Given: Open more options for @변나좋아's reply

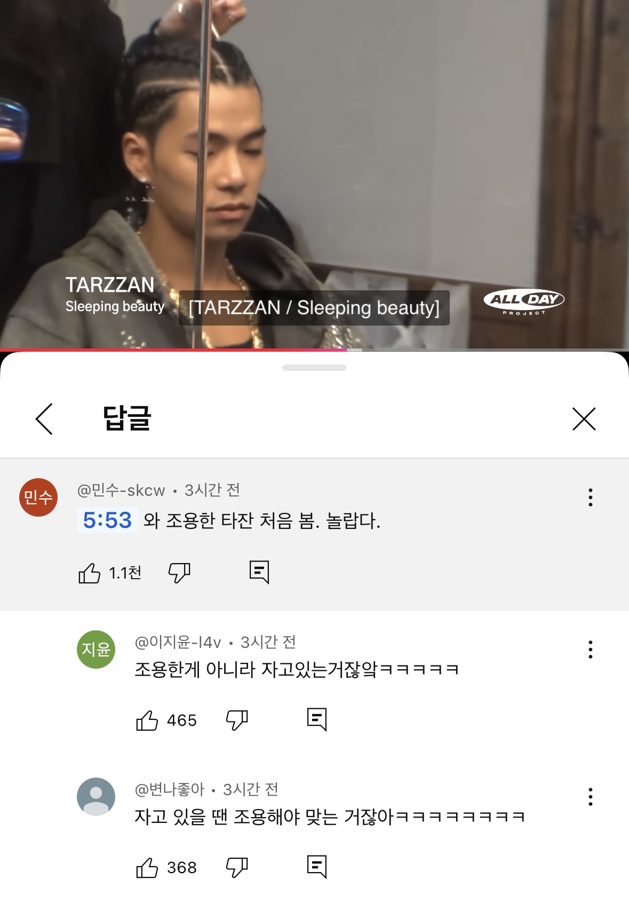Looking at the screenshot, I should pyautogui.click(x=590, y=797).
